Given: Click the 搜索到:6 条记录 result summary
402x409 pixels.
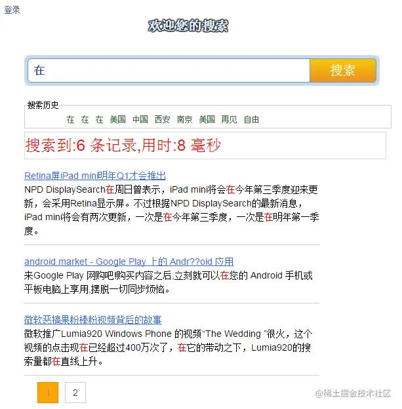Looking at the screenshot, I should point(123,146).
